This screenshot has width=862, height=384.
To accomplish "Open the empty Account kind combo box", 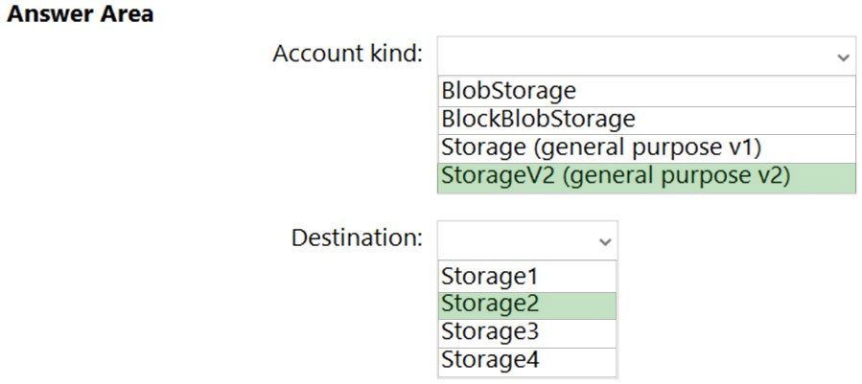I will [x=646, y=56].
